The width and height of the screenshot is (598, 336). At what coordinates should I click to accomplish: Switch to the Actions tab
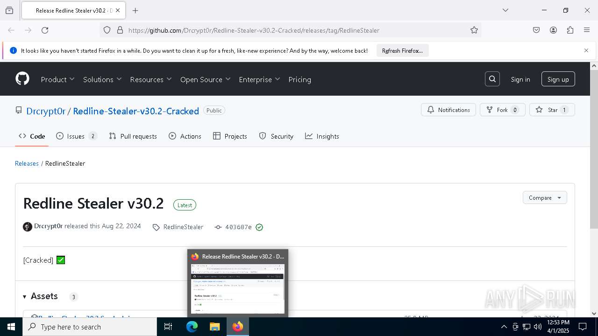point(185,136)
